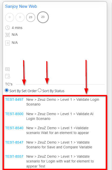Open test case TEST-8540
This screenshot has width=112, height=170.
14,128
